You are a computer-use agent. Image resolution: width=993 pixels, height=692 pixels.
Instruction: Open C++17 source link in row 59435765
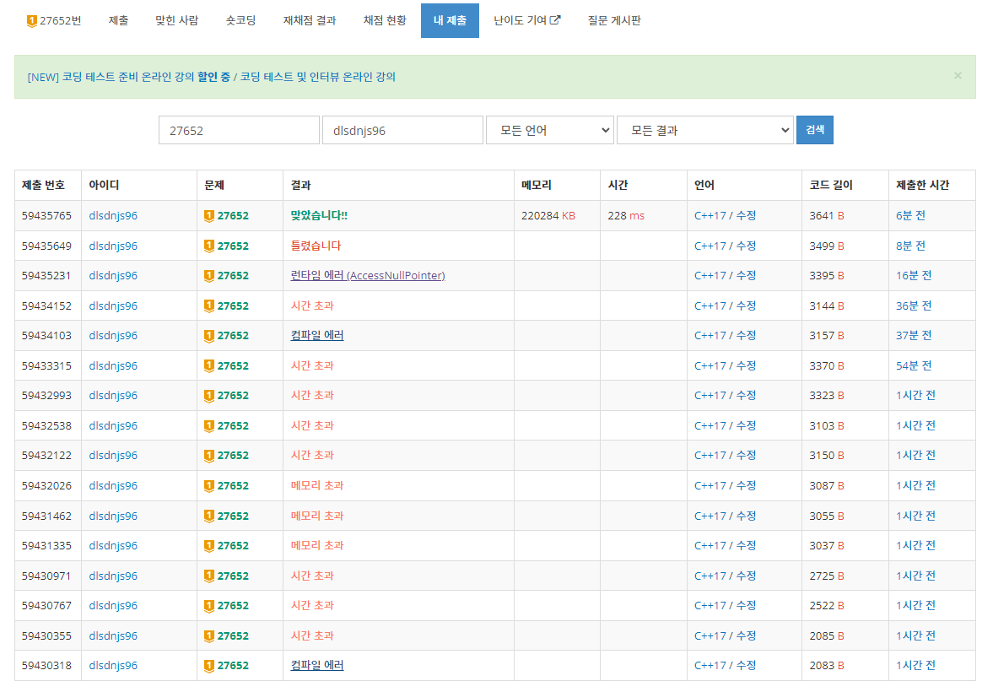[x=710, y=215]
